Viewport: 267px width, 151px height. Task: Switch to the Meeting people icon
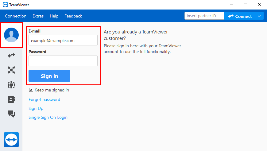(11, 85)
